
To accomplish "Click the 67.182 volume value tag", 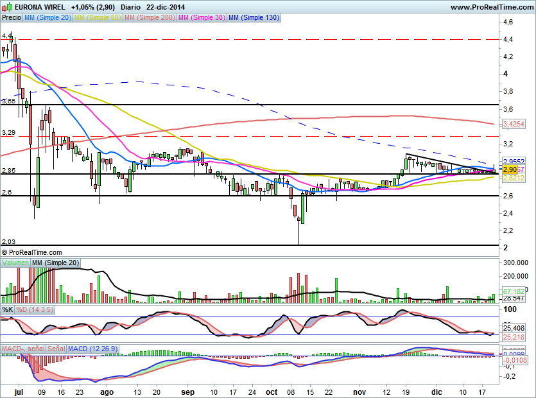I will [x=514, y=291].
